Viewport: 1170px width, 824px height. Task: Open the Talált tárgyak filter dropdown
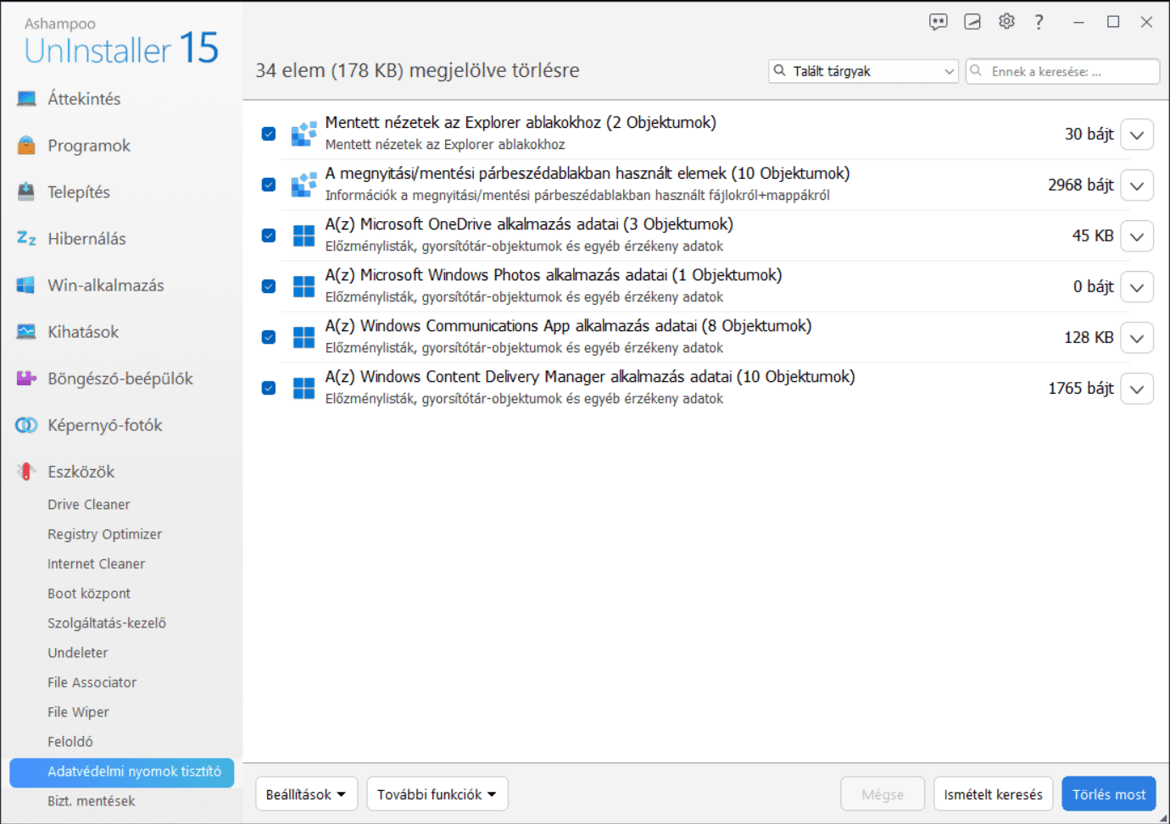point(863,71)
